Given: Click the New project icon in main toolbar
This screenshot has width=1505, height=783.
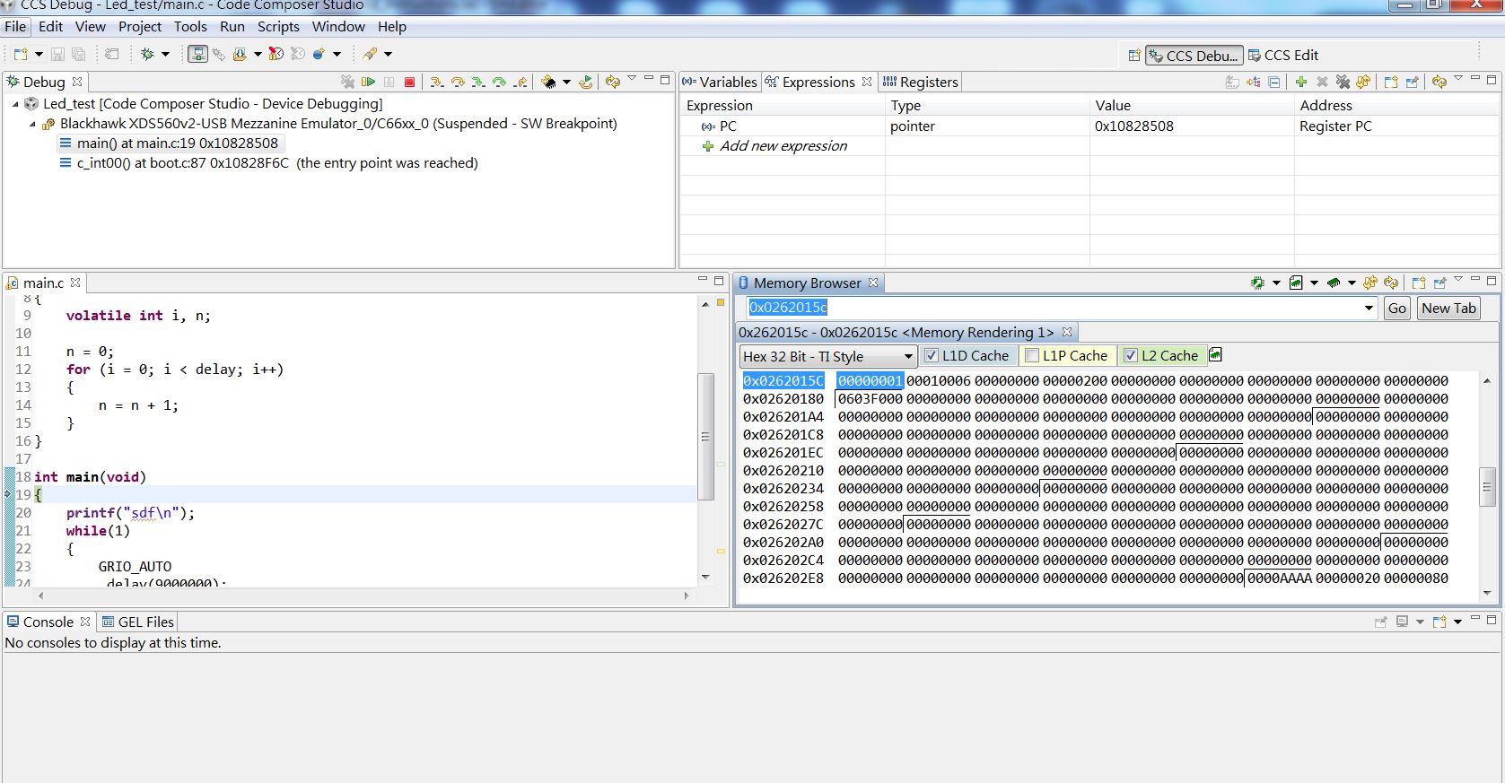Looking at the screenshot, I should click(x=21, y=54).
